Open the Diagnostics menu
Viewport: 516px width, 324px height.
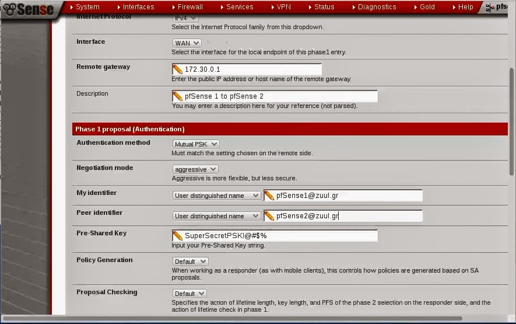coord(374,7)
